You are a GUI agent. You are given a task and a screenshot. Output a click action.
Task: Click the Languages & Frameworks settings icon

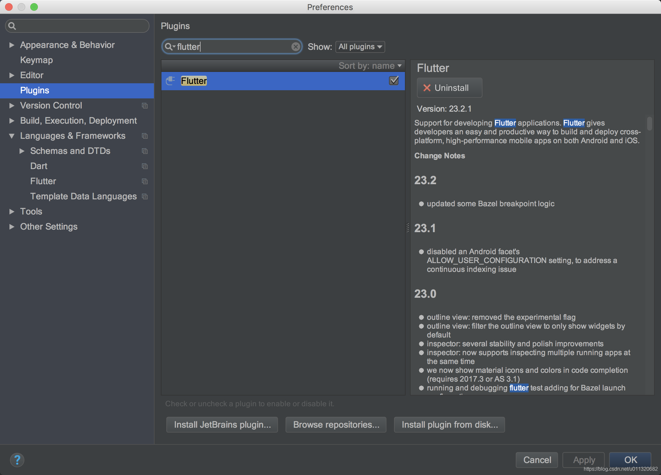point(146,136)
